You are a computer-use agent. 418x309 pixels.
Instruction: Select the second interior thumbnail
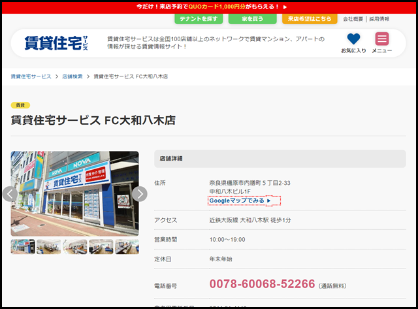[49, 247]
